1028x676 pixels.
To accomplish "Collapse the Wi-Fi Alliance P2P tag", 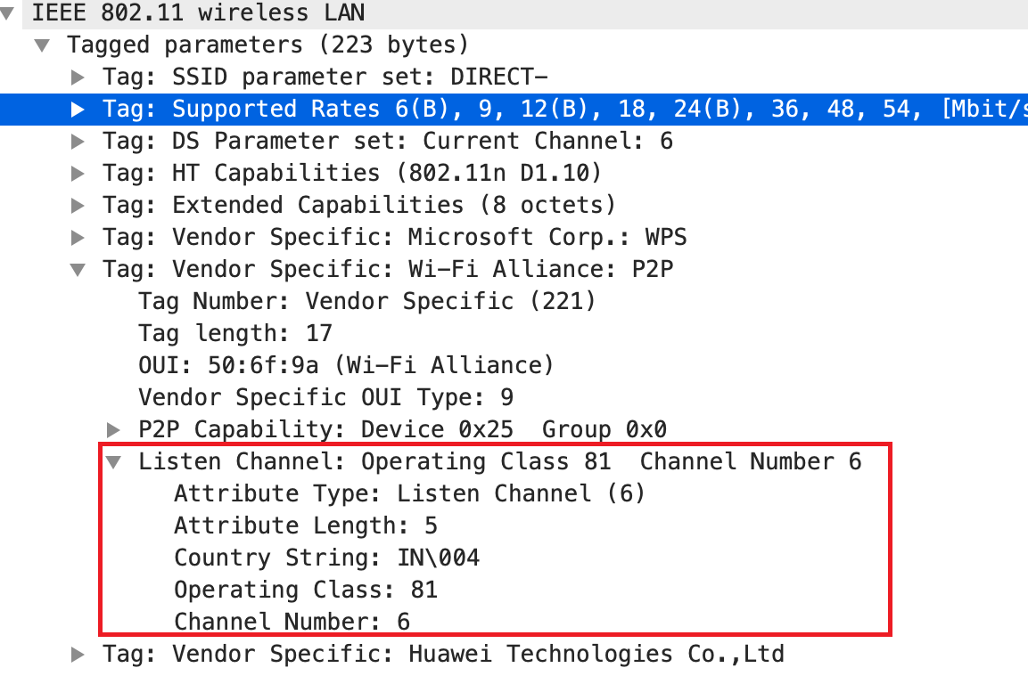I will click(78, 269).
